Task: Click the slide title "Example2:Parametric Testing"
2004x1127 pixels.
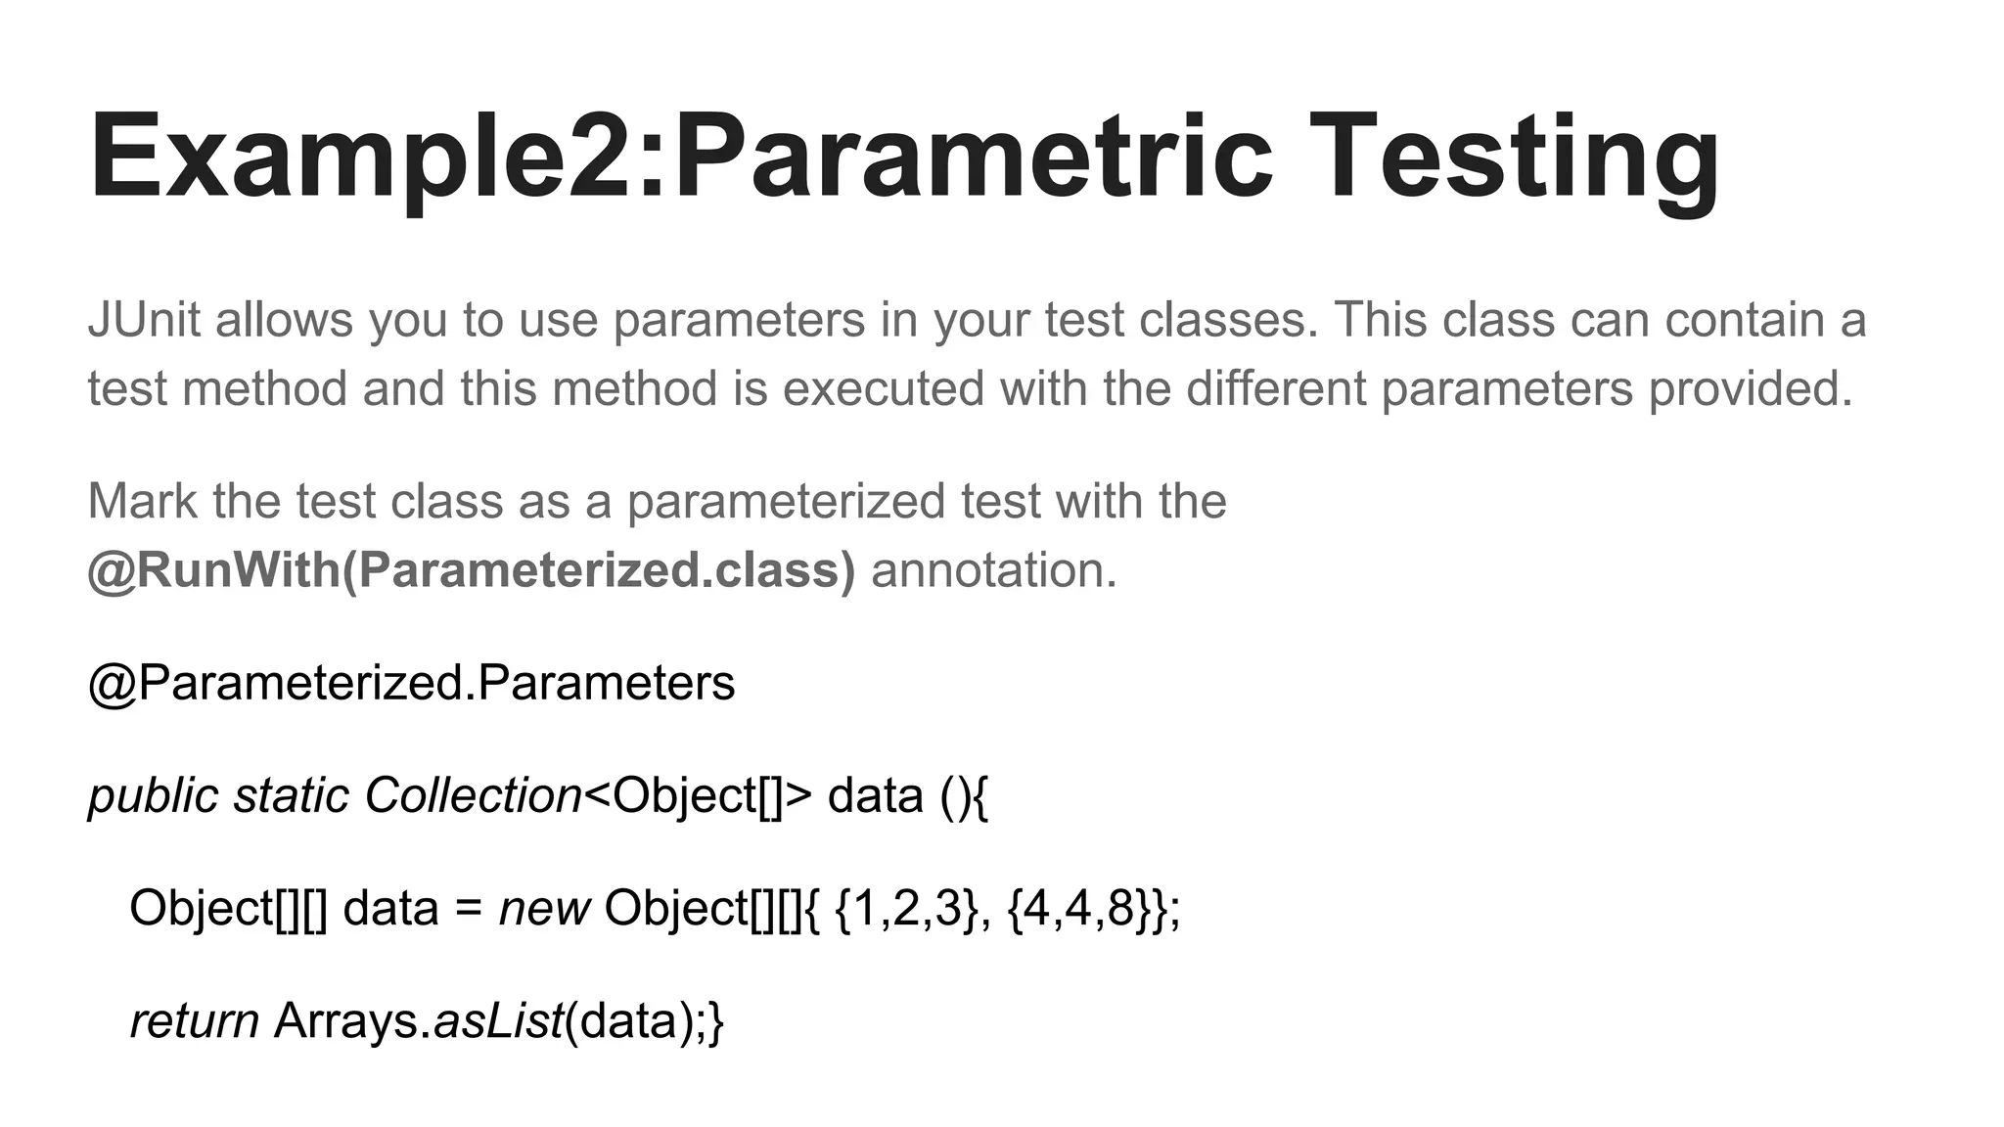Action: coord(904,157)
